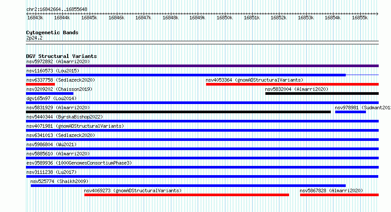Viewport: 391px width, 212px height.
Task: Open nsv3111238 (Lu2017) label
Action: click(51, 172)
